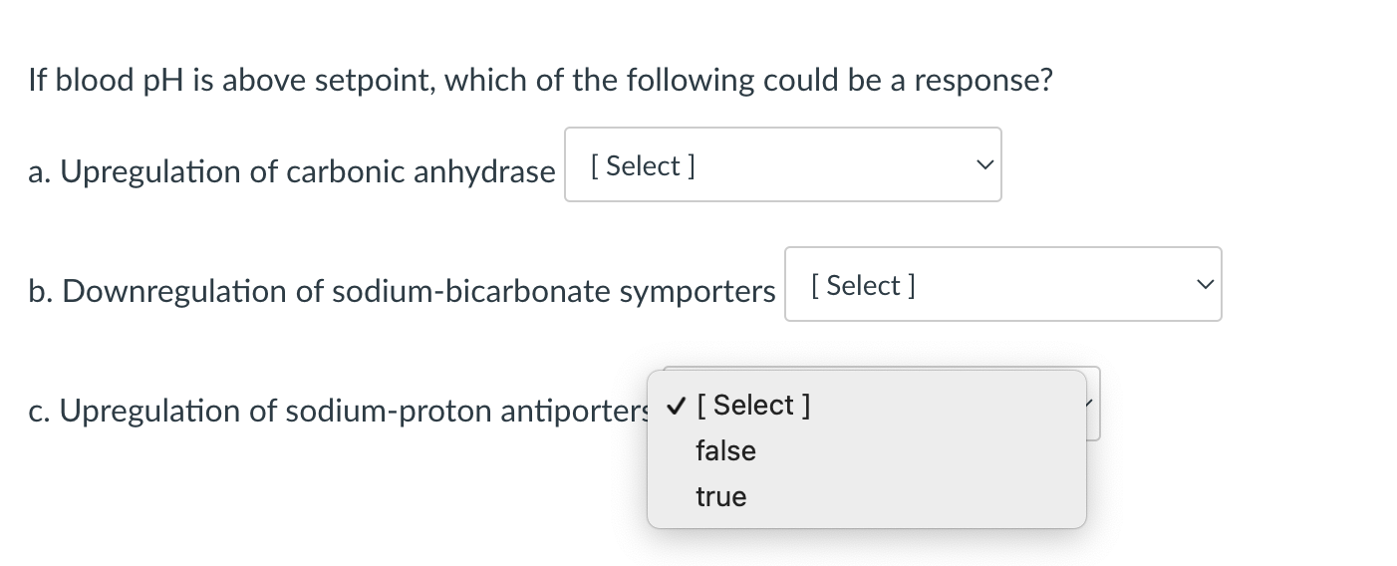Click the question text about blood pH
Screen dimensions: 1397x566
tap(540, 80)
